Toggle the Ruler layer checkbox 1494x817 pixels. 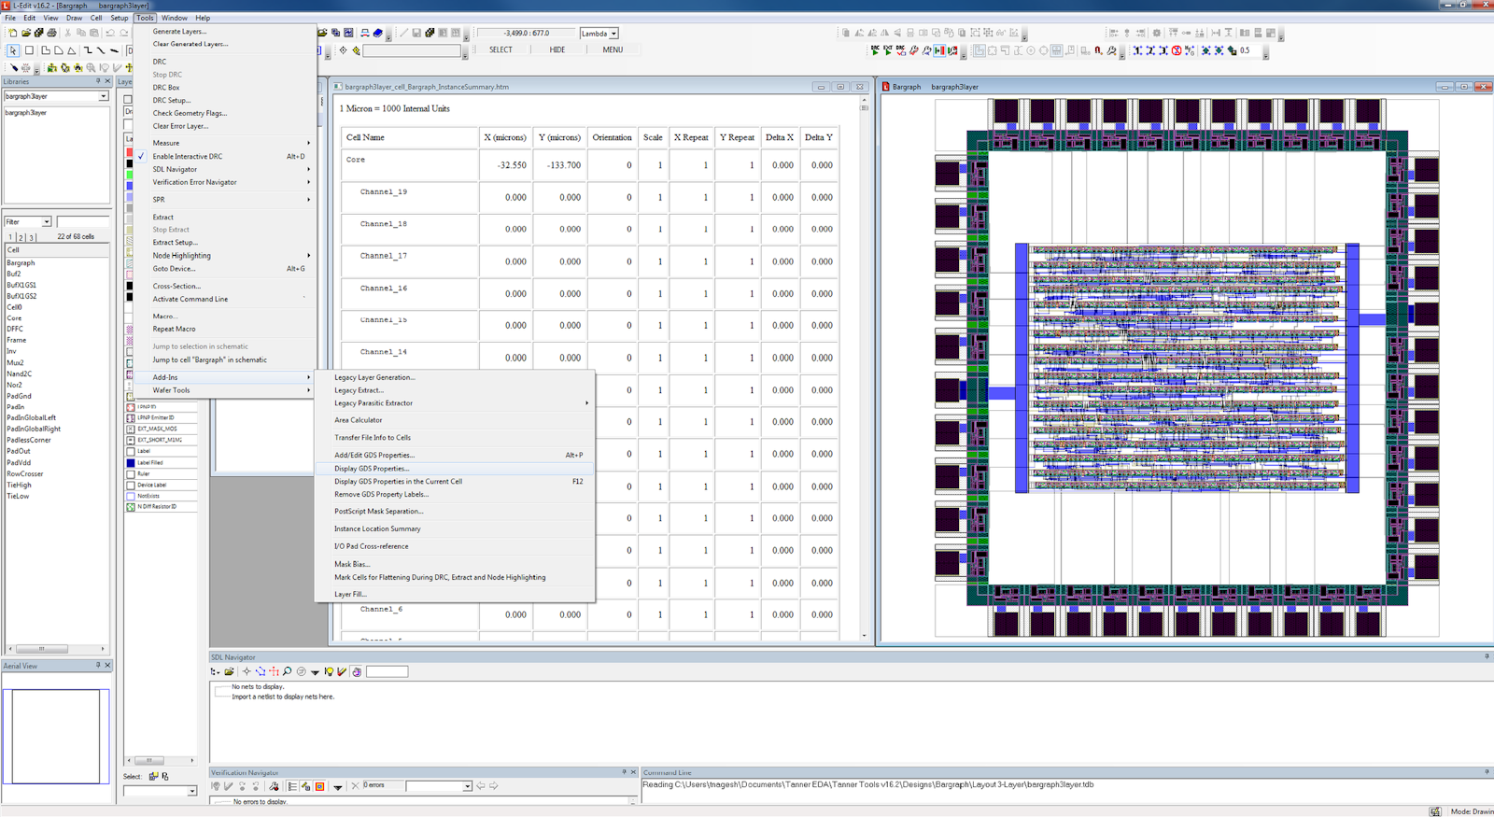point(131,473)
